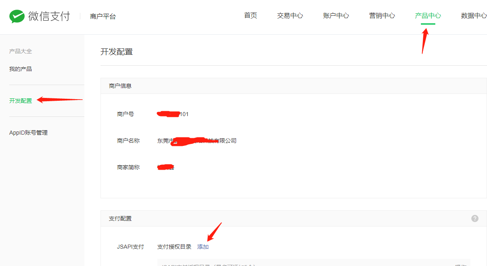This screenshot has width=487, height=266.
Task: Click the 商户信息 section header
Action: pos(120,86)
